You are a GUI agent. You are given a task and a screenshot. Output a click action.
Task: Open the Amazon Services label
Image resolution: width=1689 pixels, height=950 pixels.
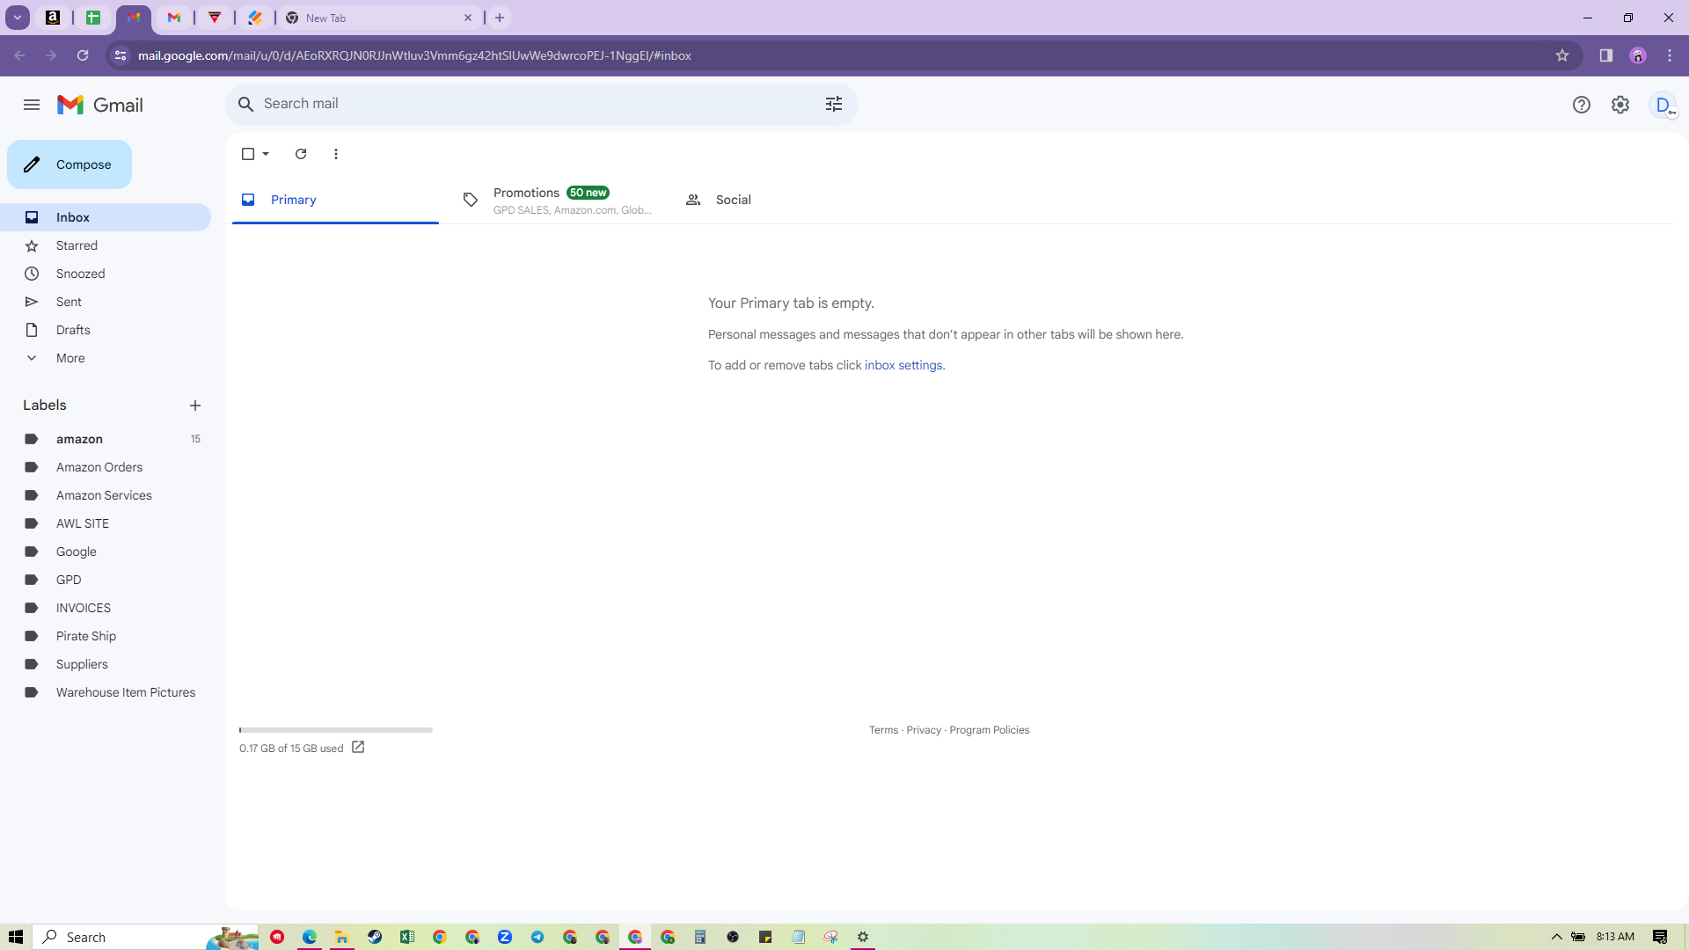tap(106, 495)
